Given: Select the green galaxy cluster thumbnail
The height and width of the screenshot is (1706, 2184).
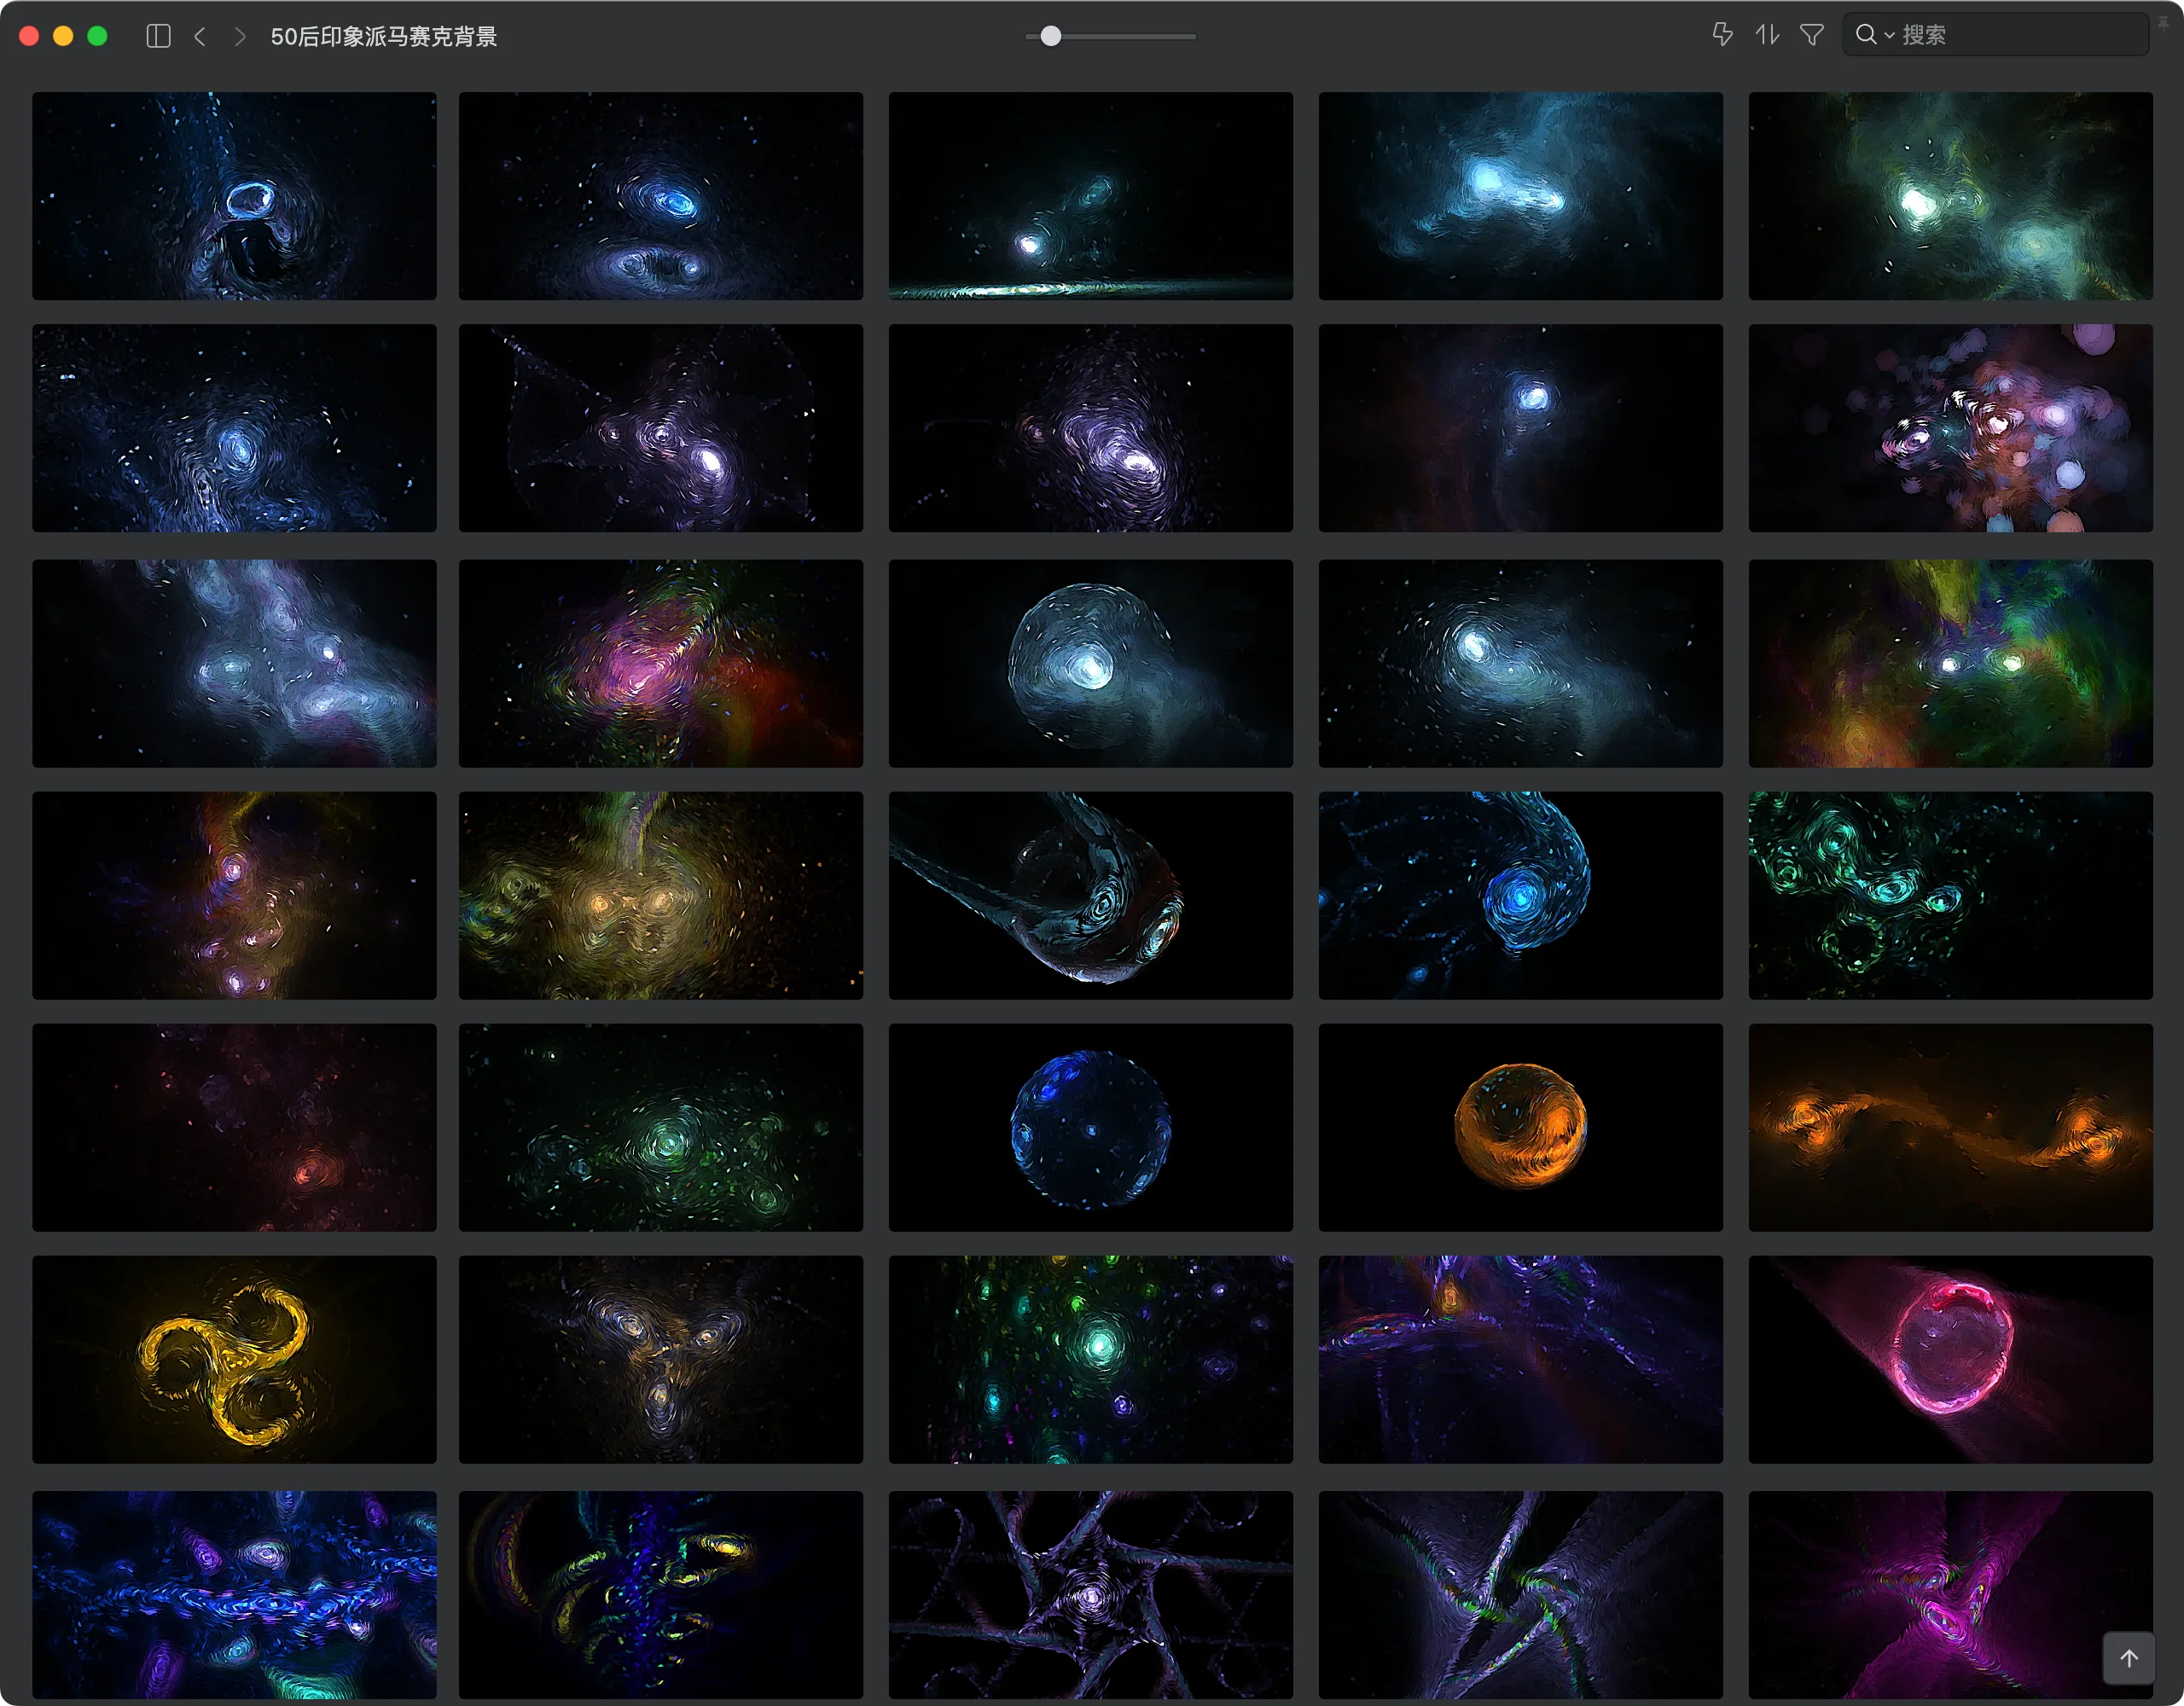Looking at the screenshot, I should 660,1127.
